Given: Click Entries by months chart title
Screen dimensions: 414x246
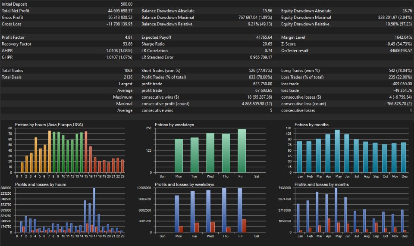Looking at the screenshot, I should 311,125.
